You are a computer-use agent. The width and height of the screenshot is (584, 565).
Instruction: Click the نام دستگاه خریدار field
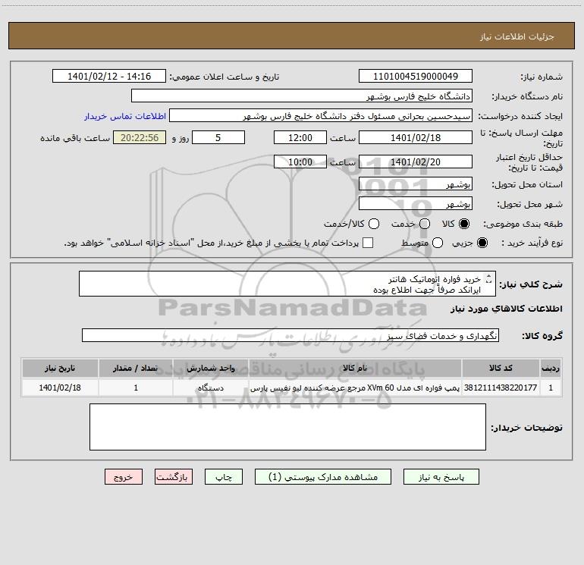302,96
